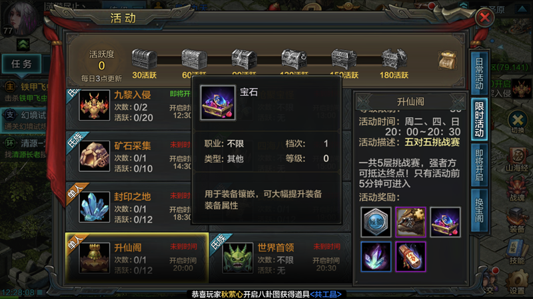Select the 九黎入侵 activity entry

(x=129, y=106)
